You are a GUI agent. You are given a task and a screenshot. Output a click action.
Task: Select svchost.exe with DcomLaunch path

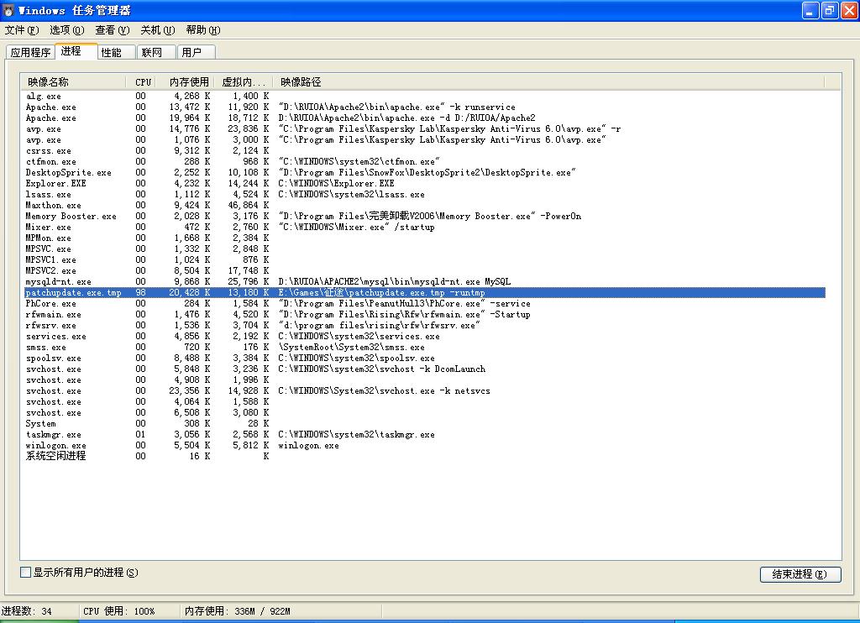pos(425,369)
